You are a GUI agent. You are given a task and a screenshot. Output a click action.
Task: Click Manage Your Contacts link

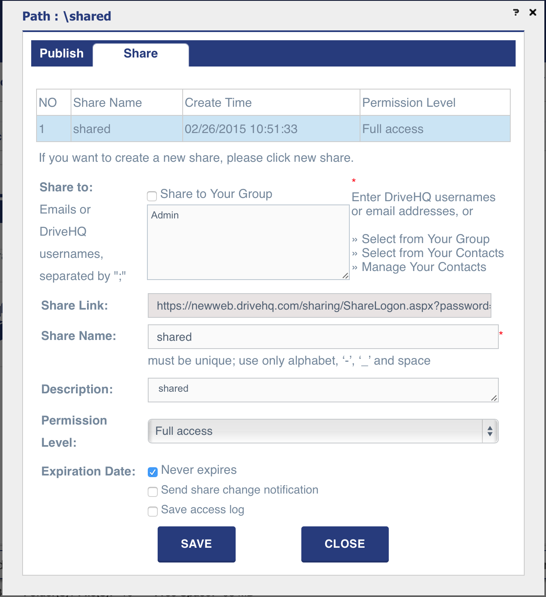pyautogui.click(x=424, y=267)
